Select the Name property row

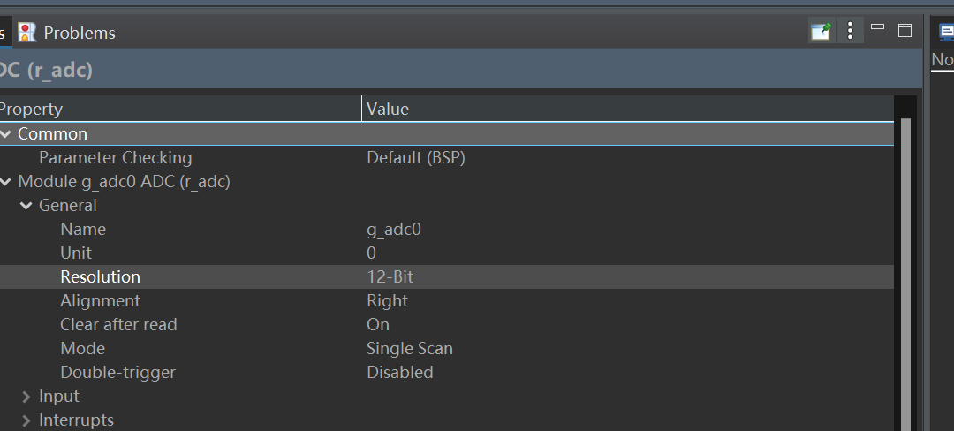point(83,229)
